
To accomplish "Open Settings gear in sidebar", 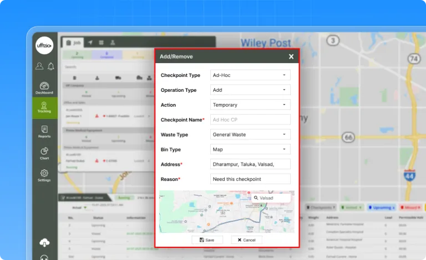I will [44, 174].
